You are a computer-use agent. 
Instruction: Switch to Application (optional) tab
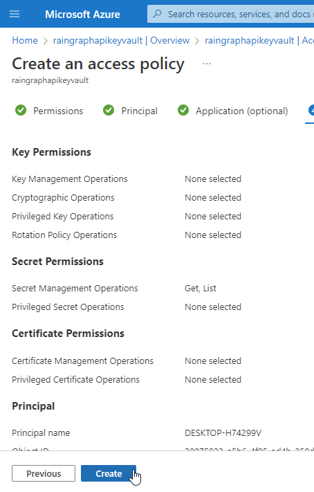click(242, 111)
